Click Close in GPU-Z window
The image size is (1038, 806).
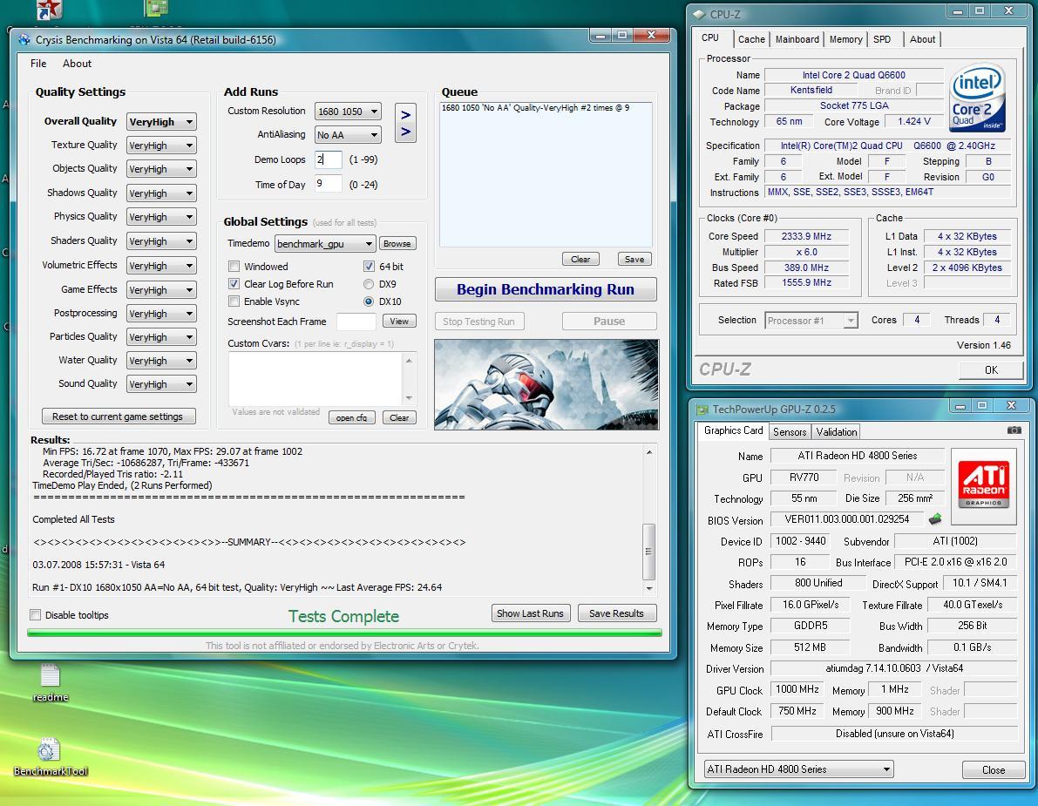tap(993, 769)
